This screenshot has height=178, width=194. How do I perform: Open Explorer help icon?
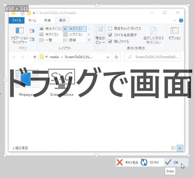181,20
